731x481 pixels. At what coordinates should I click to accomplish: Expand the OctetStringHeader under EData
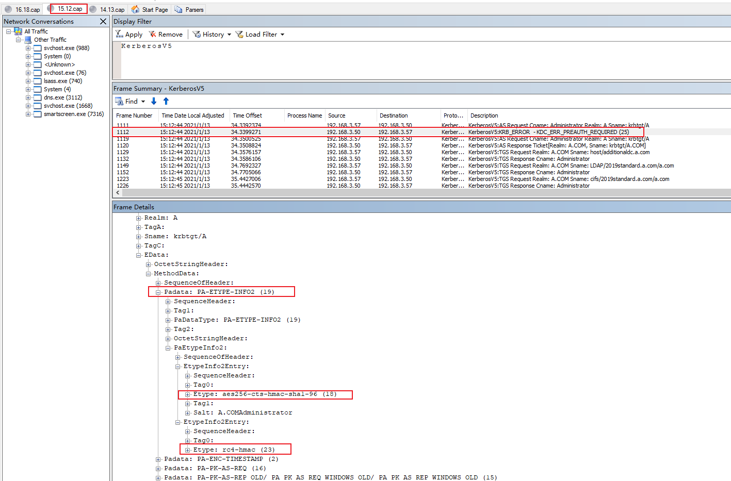point(148,264)
